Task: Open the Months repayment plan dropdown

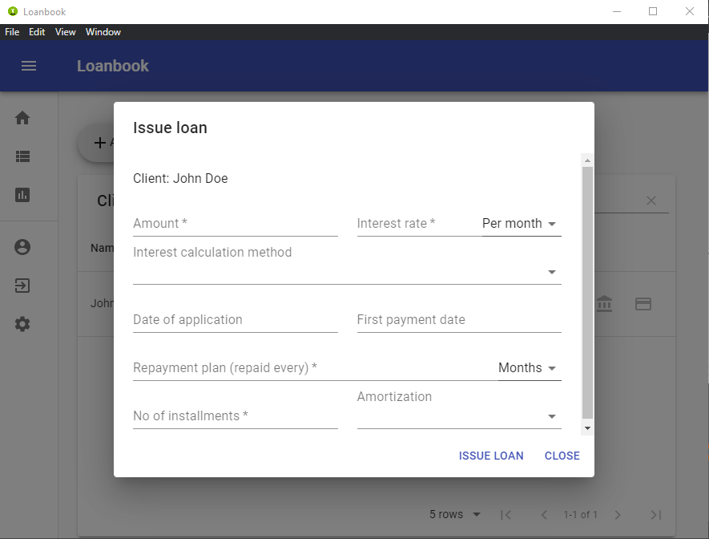Action: (x=528, y=367)
